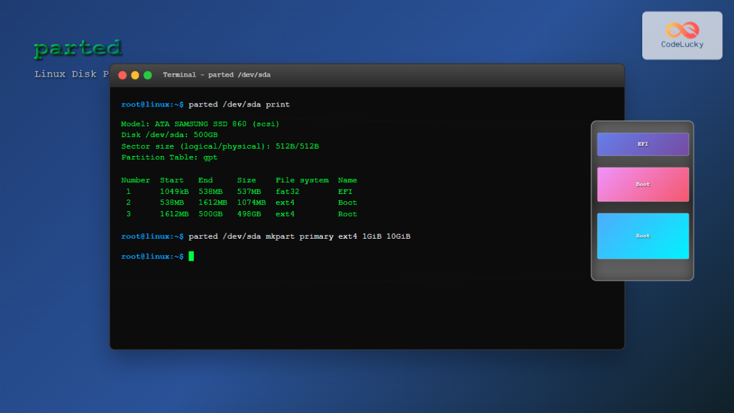734x413 pixels.
Task: Click the blinking green terminal cursor
Action: pos(191,256)
